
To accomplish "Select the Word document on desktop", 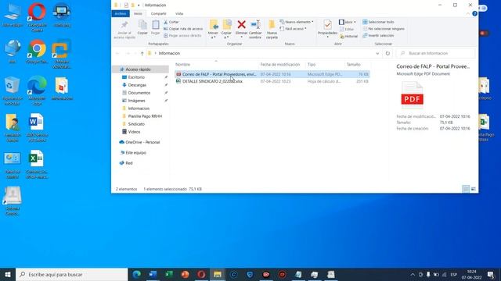I will point(37,127).
